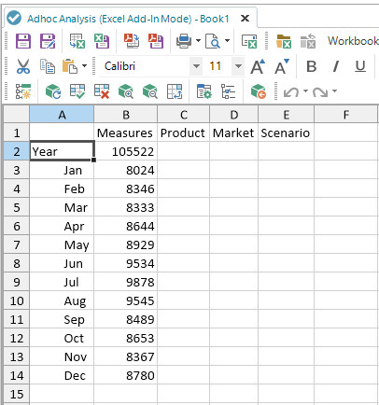Click the Refresh cube icon

pos(53,91)
